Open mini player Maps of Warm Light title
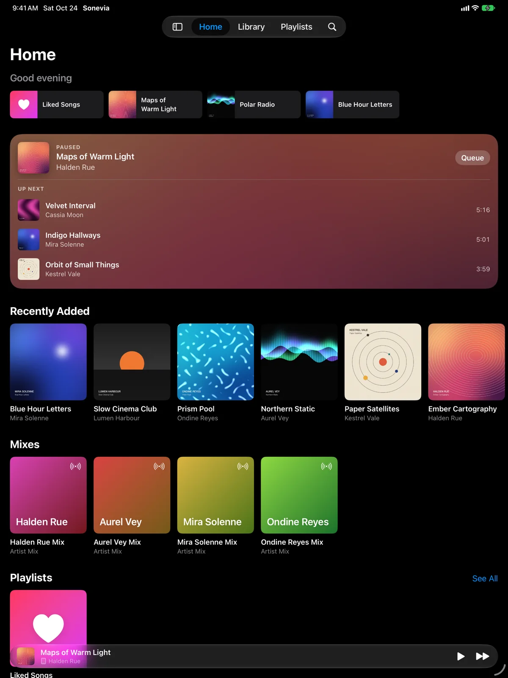The image size is (508, 678). (x=75, y=653)
